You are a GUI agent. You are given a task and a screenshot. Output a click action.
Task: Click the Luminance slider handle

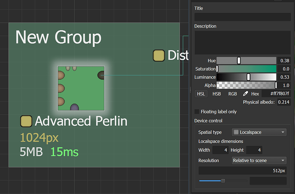coord(248,77)
